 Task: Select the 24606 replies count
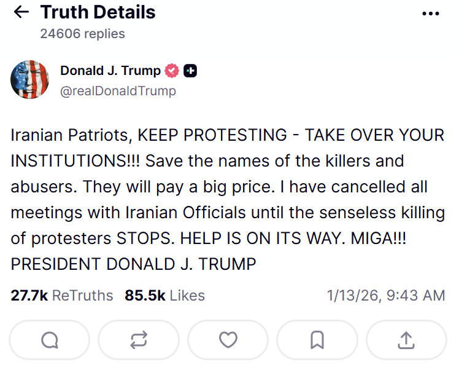(82, 34)
